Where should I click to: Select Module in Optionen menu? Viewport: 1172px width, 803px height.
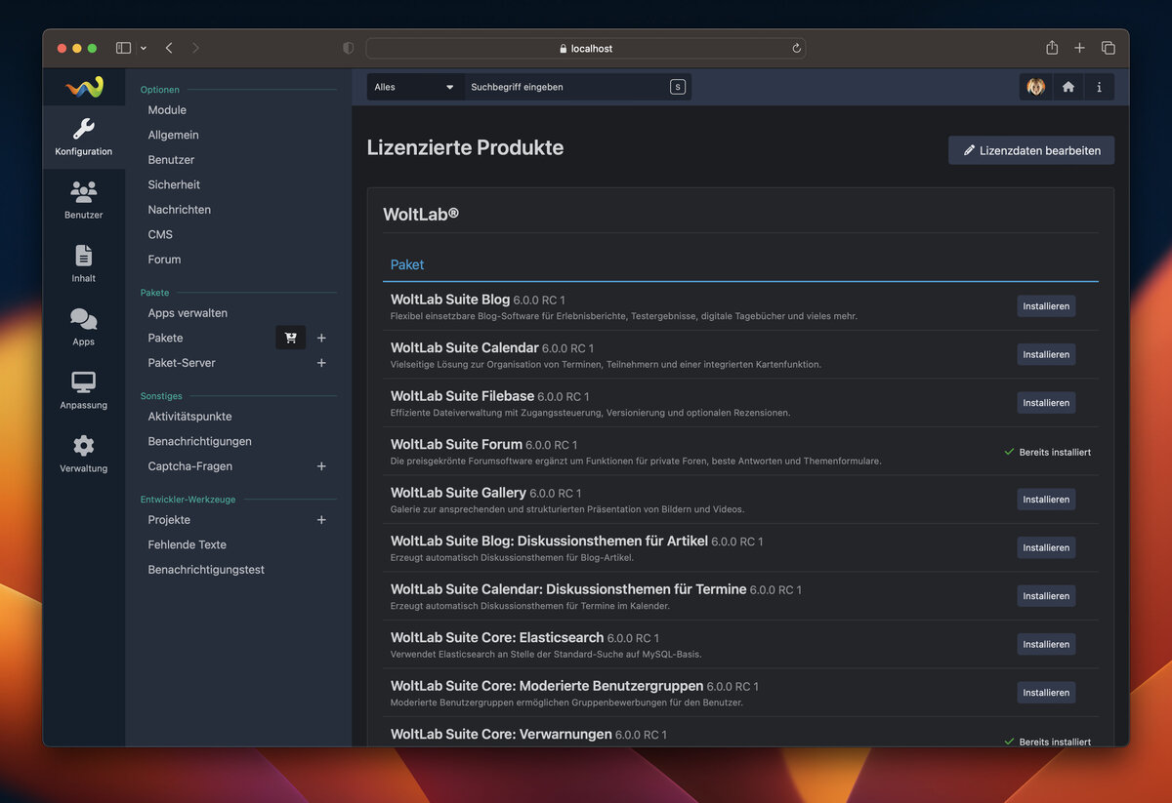[x=167, y=110]
